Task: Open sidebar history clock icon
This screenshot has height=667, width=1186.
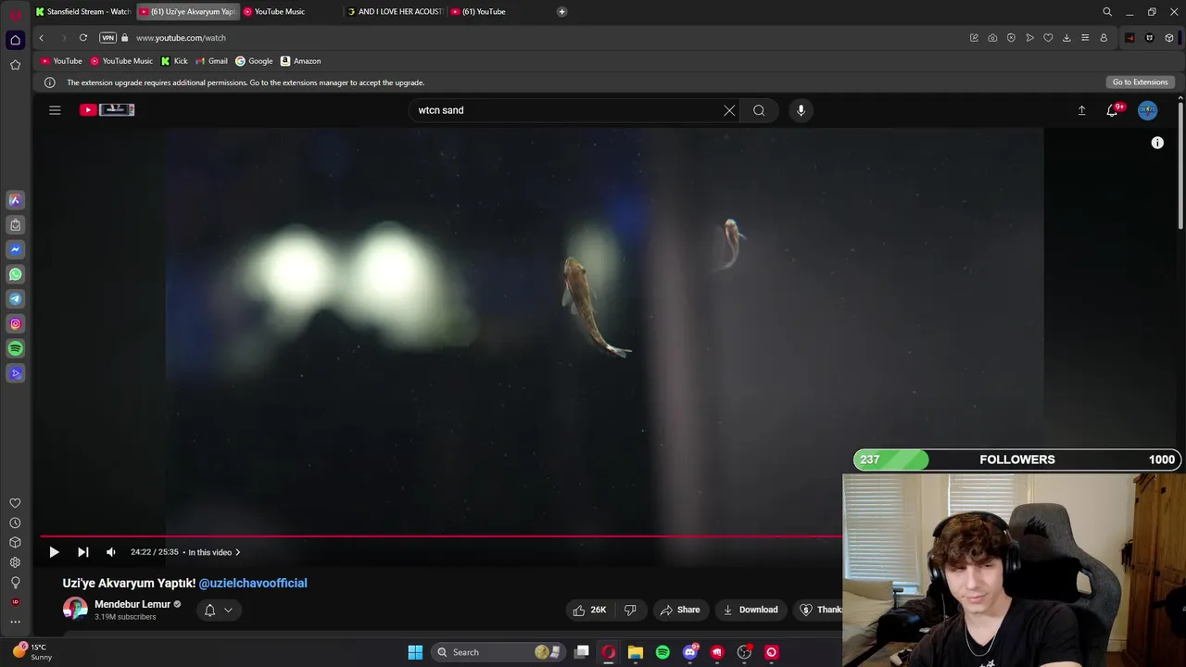Action: click(15, 522)
